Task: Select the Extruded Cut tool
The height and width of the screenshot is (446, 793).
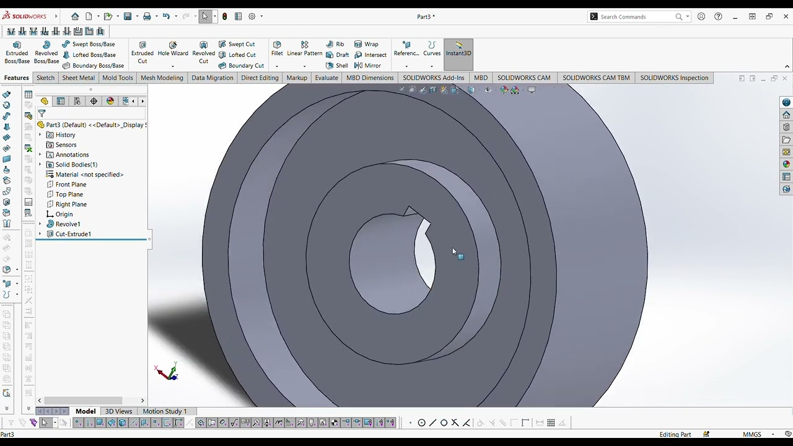Action: (142, 53)
